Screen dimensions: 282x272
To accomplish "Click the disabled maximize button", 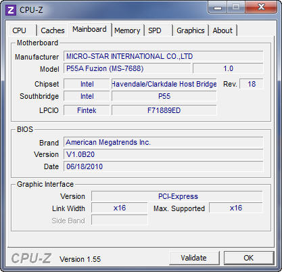I will point(236,7).
